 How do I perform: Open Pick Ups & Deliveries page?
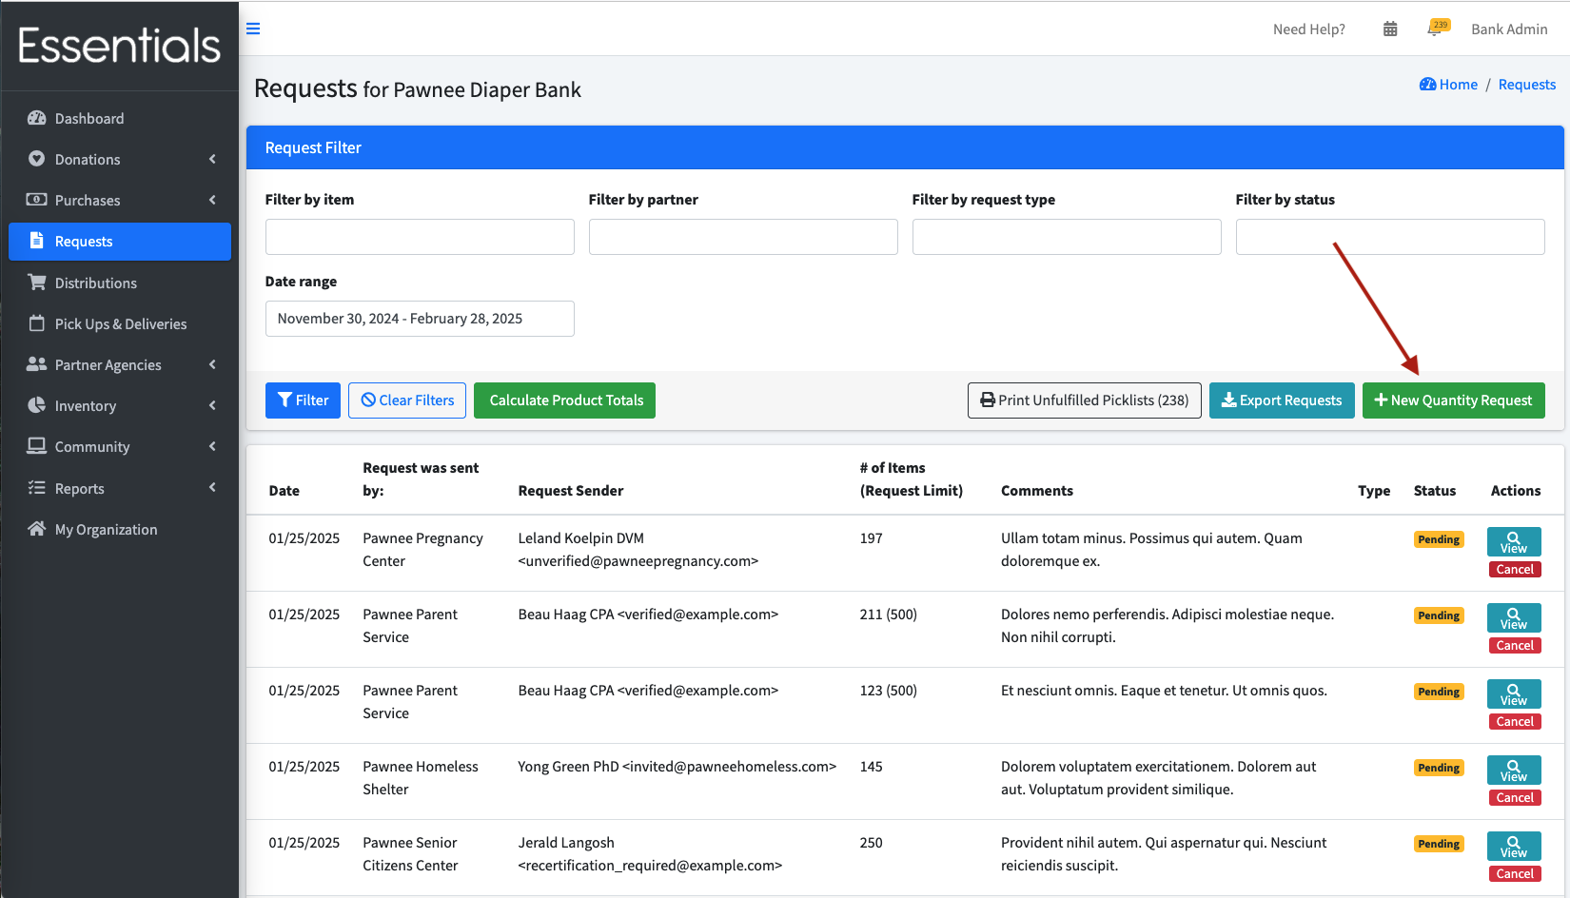point(120,323)
